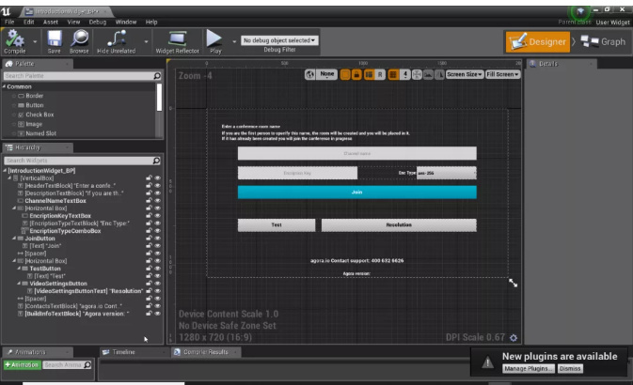
Task: Open grid snap size 4 dropdown
Action: pyautogui.click(x=404, y=74)
